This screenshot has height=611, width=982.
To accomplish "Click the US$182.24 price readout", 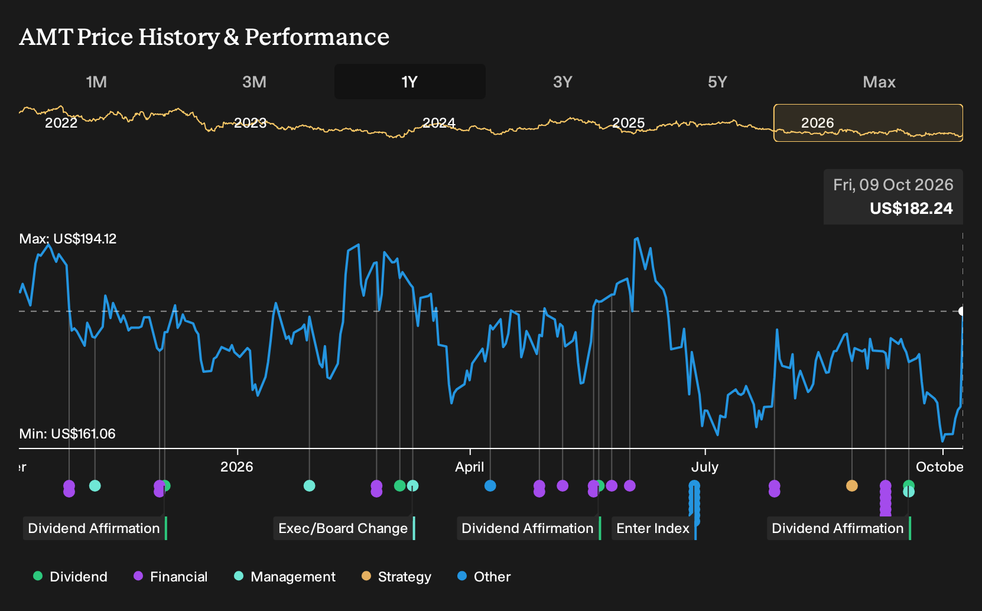I will (x=911, y=209).
